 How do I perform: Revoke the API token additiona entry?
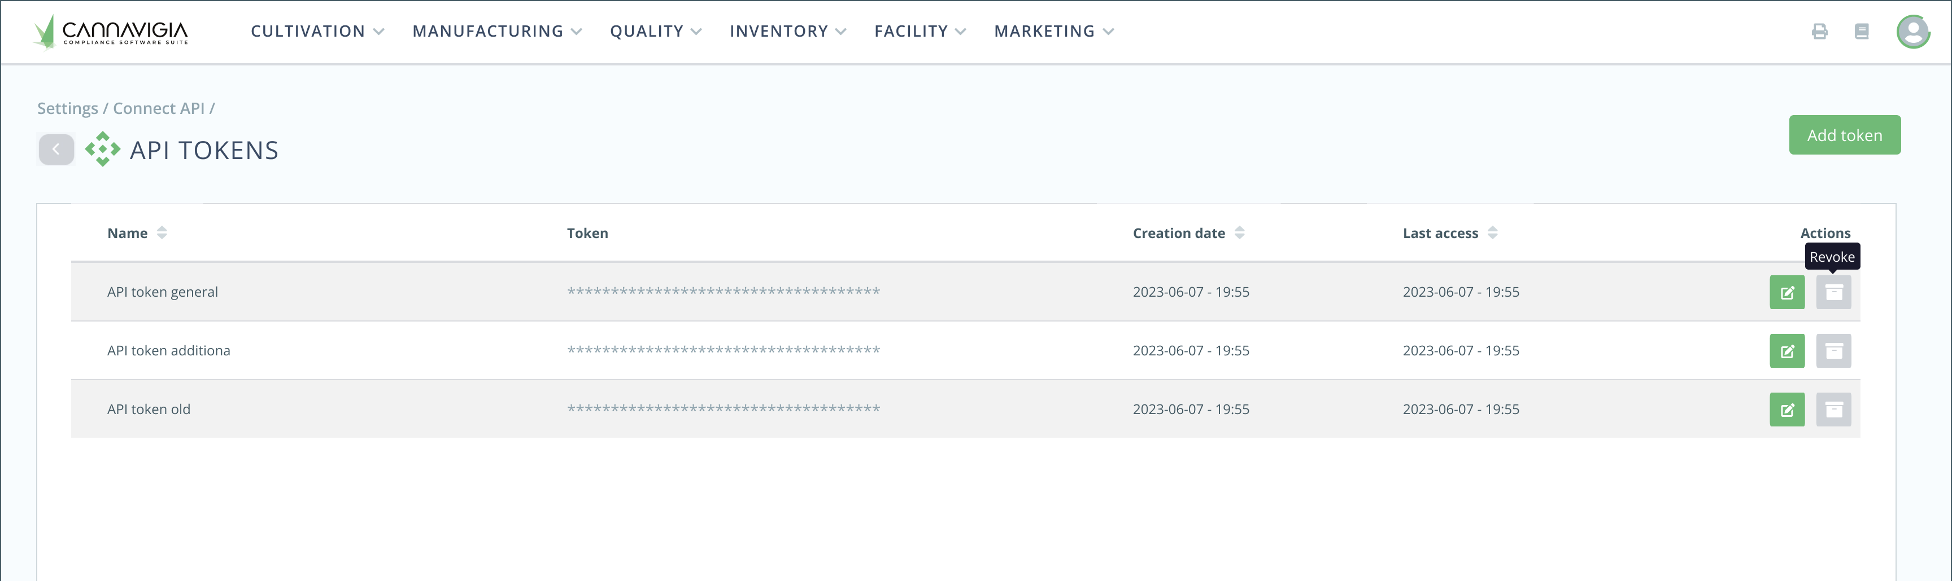1833,351
